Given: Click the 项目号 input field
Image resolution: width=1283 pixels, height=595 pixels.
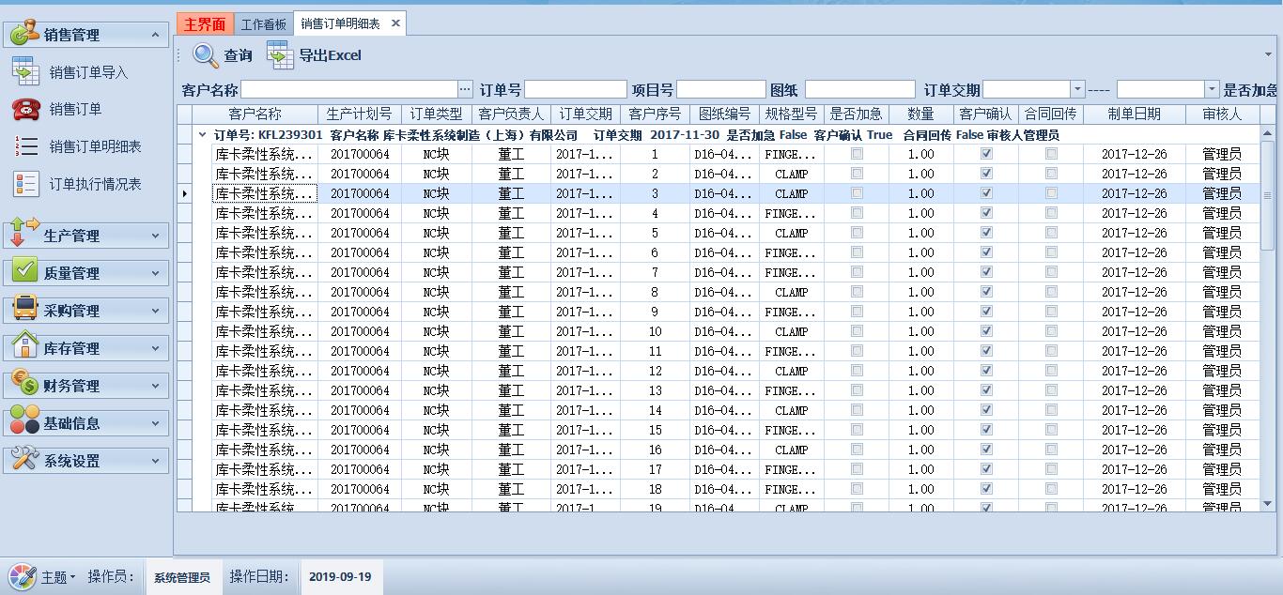Looking at the screenshot, I should coord(721,90).
